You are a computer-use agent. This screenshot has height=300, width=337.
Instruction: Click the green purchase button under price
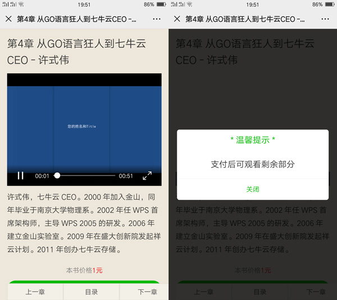tap(84, 282)
